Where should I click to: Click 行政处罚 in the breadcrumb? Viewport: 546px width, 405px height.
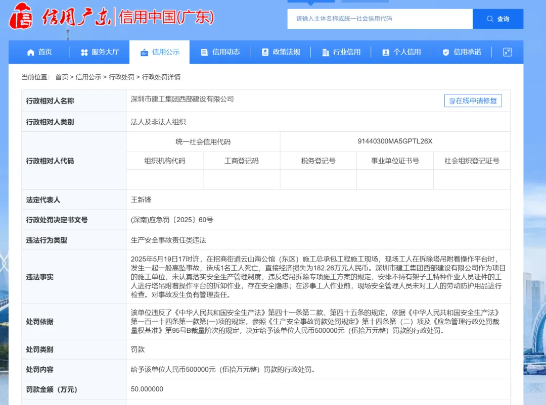121,77
